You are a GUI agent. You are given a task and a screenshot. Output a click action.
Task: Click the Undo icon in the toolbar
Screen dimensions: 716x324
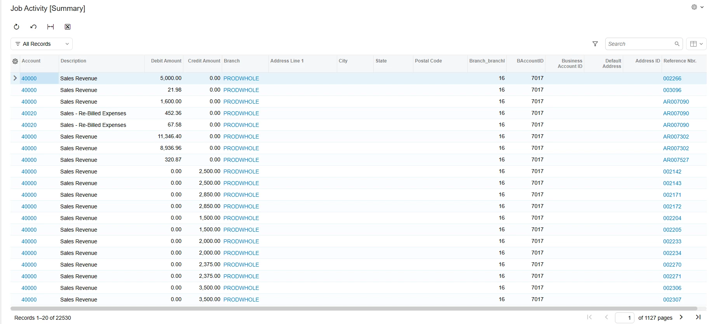pyautogui.click(x=33, y=27)
